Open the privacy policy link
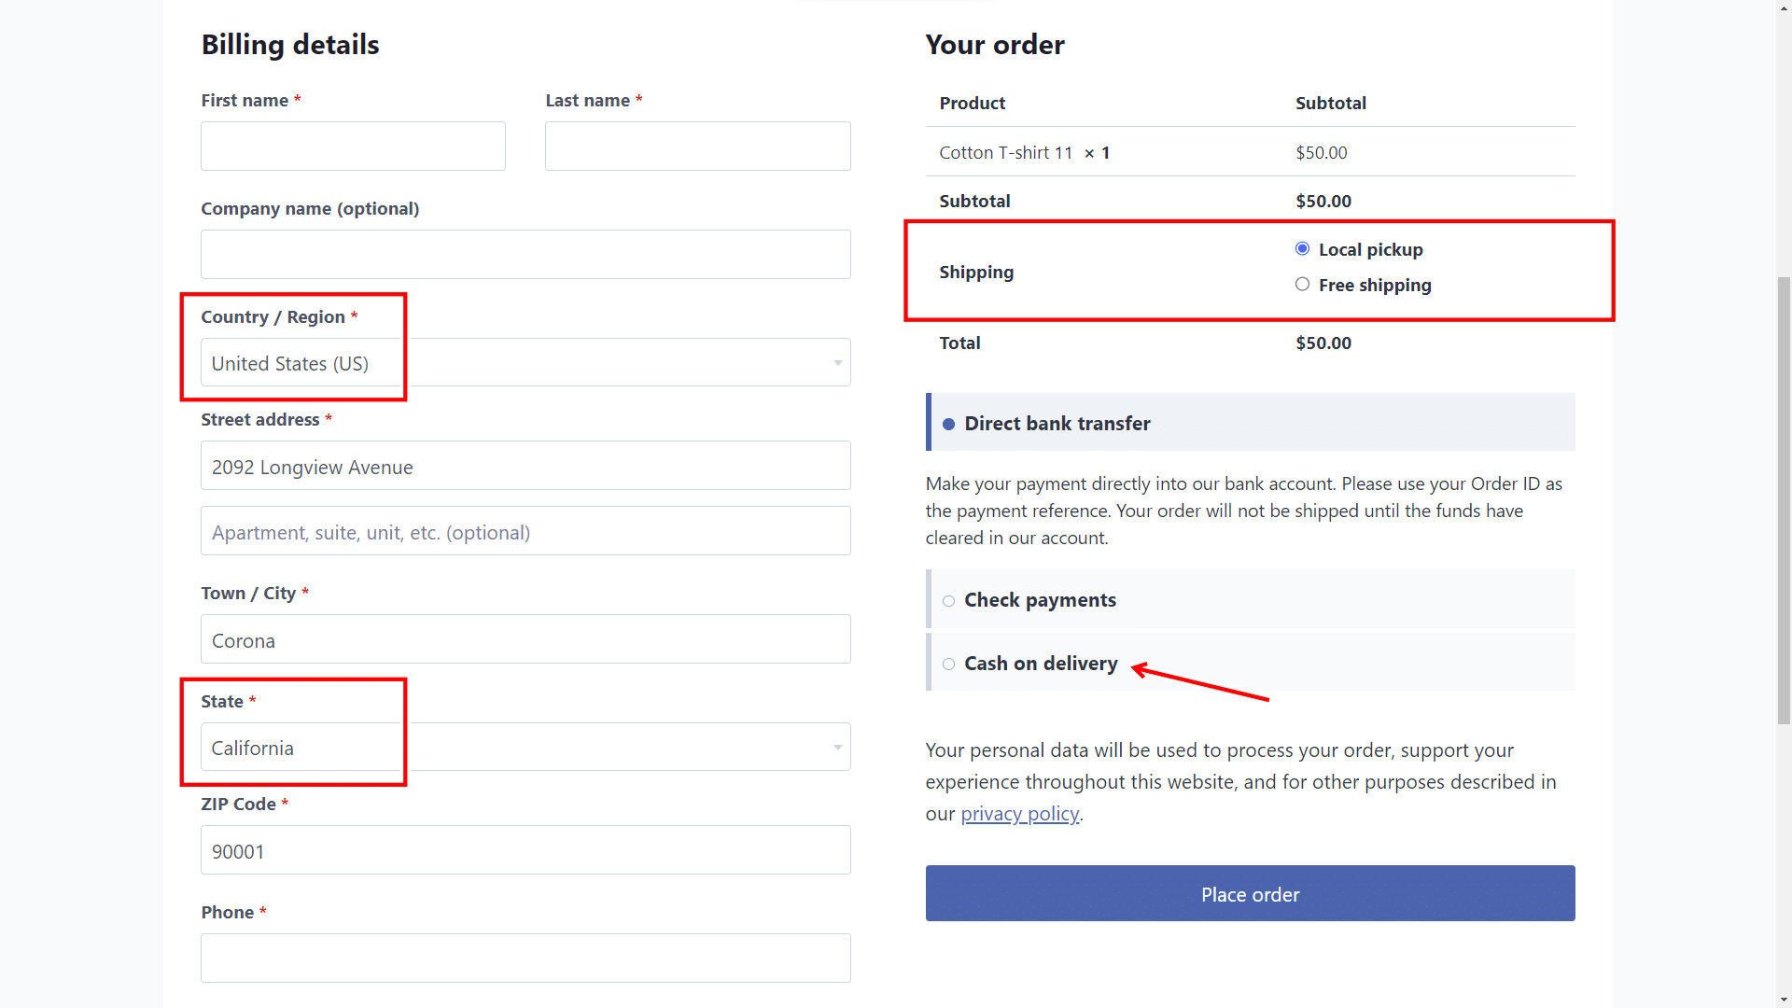 click(1019, 813)
